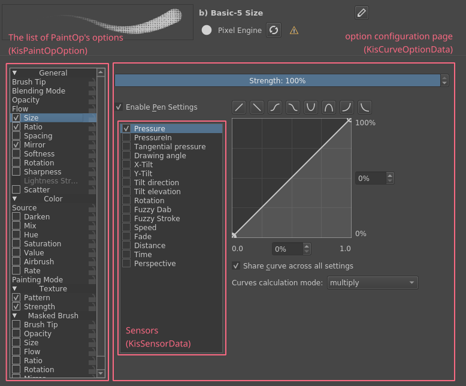Viewport: 466px width, 386px height.
Task: Select the arch-shaped curve preset
Action: click(329, 107)
